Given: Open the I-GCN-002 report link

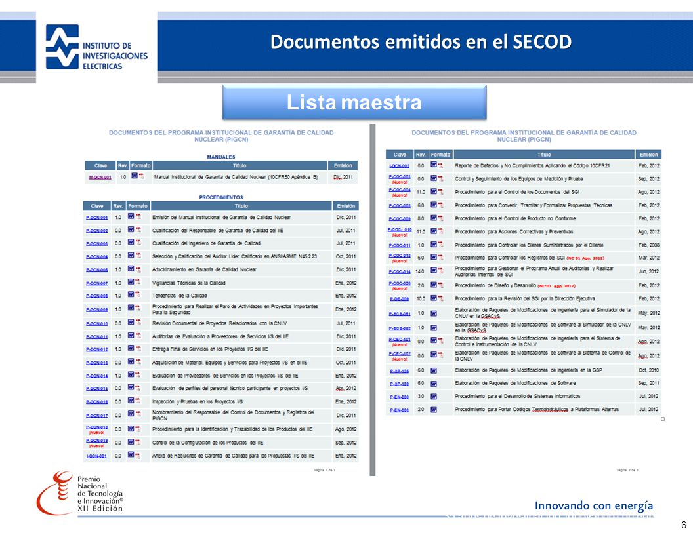Looking at the screenshot, I should pos(400,166).
